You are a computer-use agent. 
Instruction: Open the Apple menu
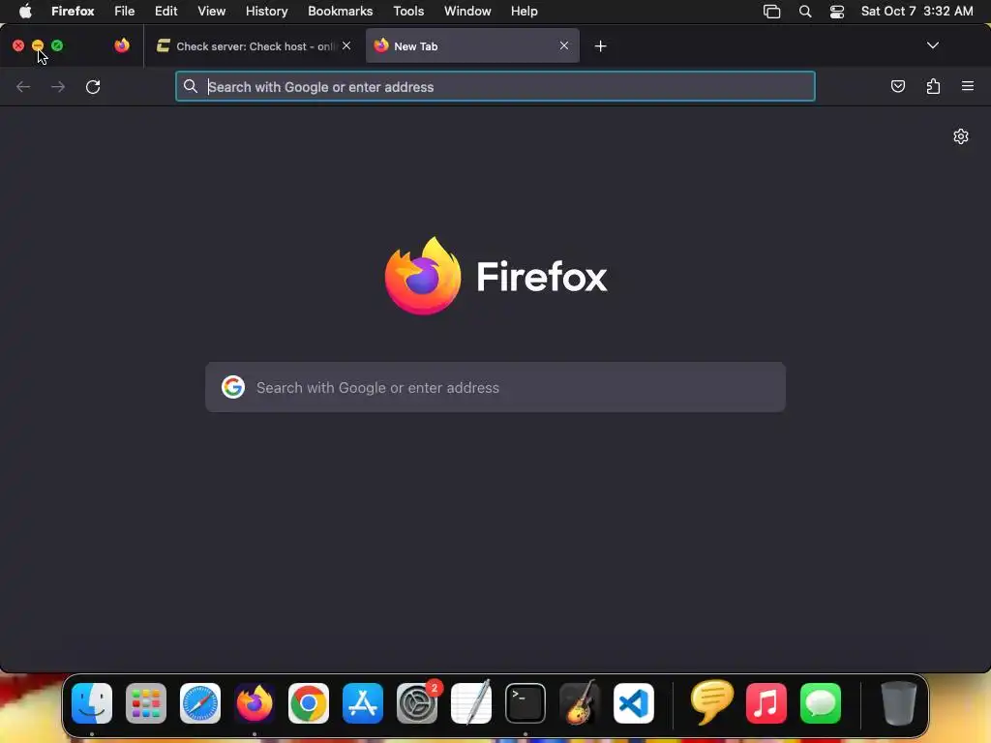coord(25,12)
